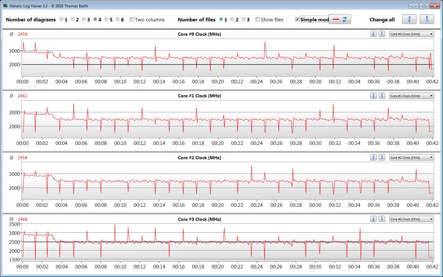Click the Change all up arrow button
443x277 pixels.
click(409, 19)
